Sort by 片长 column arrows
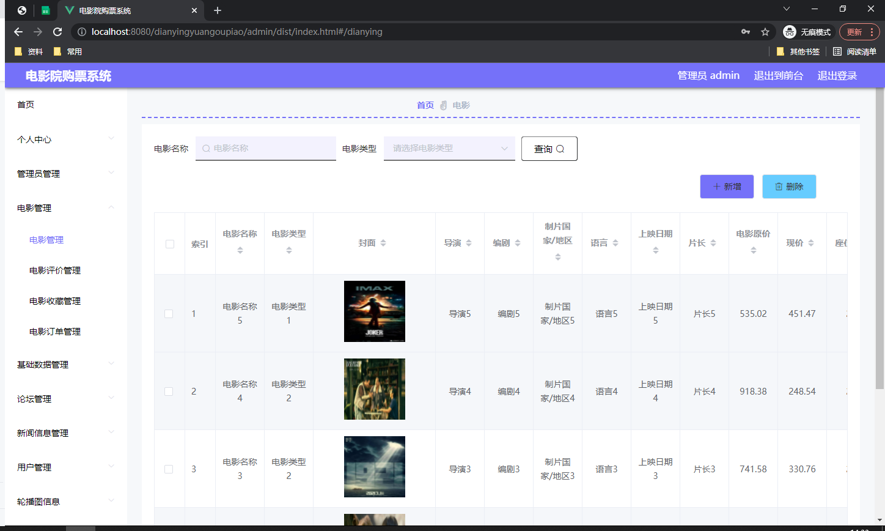 (713, 243)
